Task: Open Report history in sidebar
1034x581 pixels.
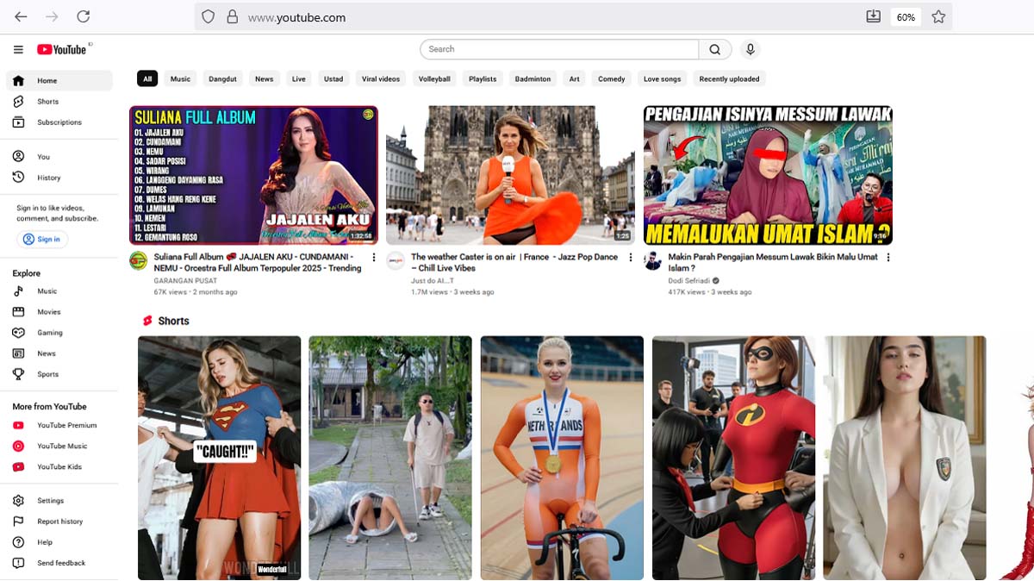Action: (59, 521)
